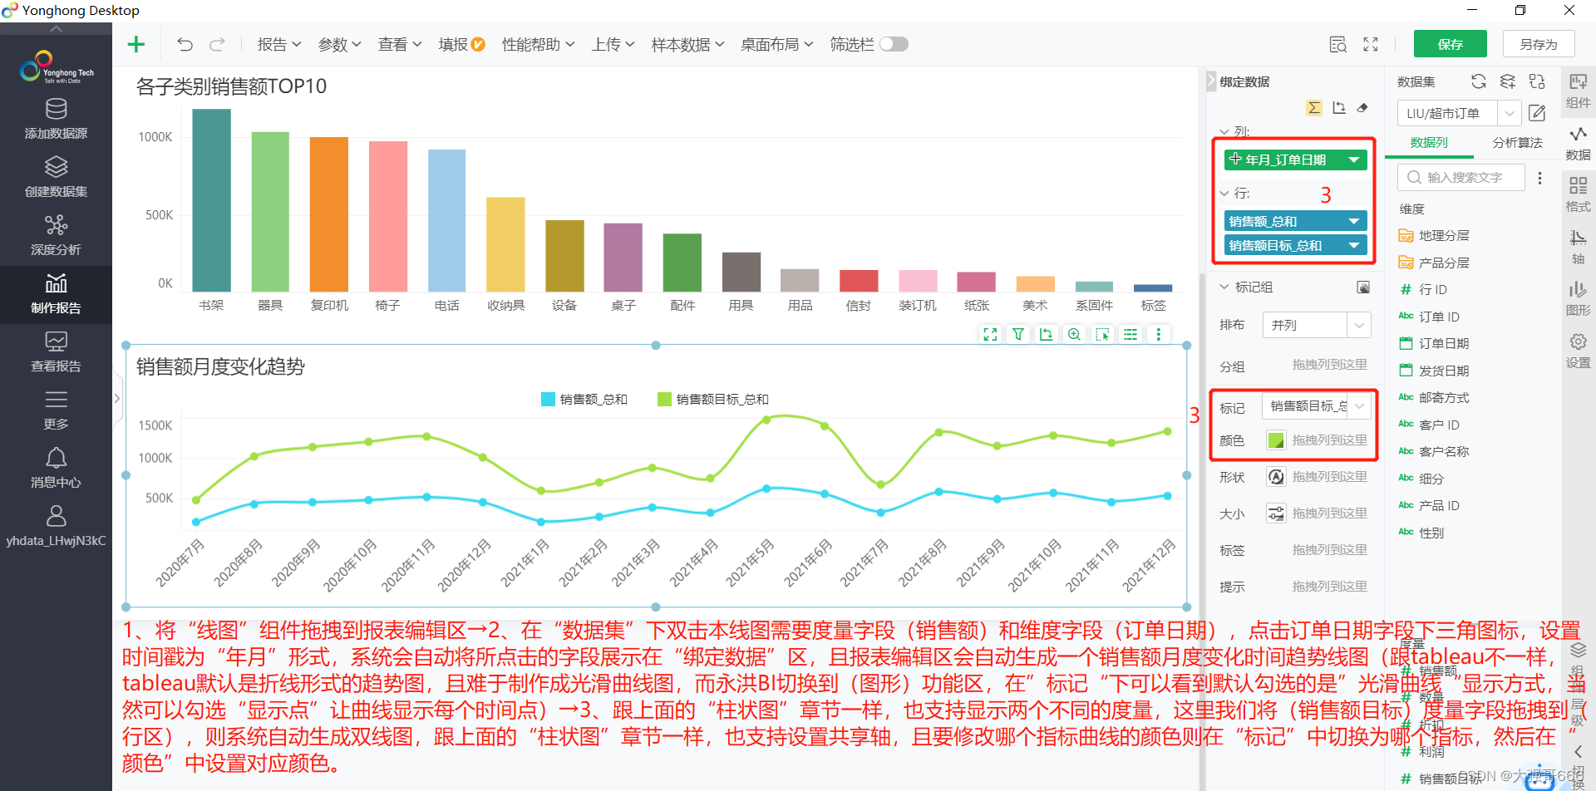This screenshot has height=791, width=1596.
Task: Open the 年月_订单日期 field dropdown arrow
Action: pos(1354,160)
